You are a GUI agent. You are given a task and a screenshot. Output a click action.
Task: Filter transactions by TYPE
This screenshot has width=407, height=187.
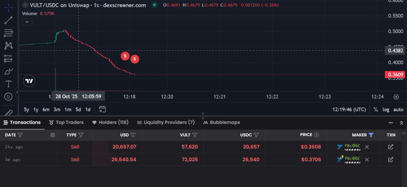click(81, 135)
